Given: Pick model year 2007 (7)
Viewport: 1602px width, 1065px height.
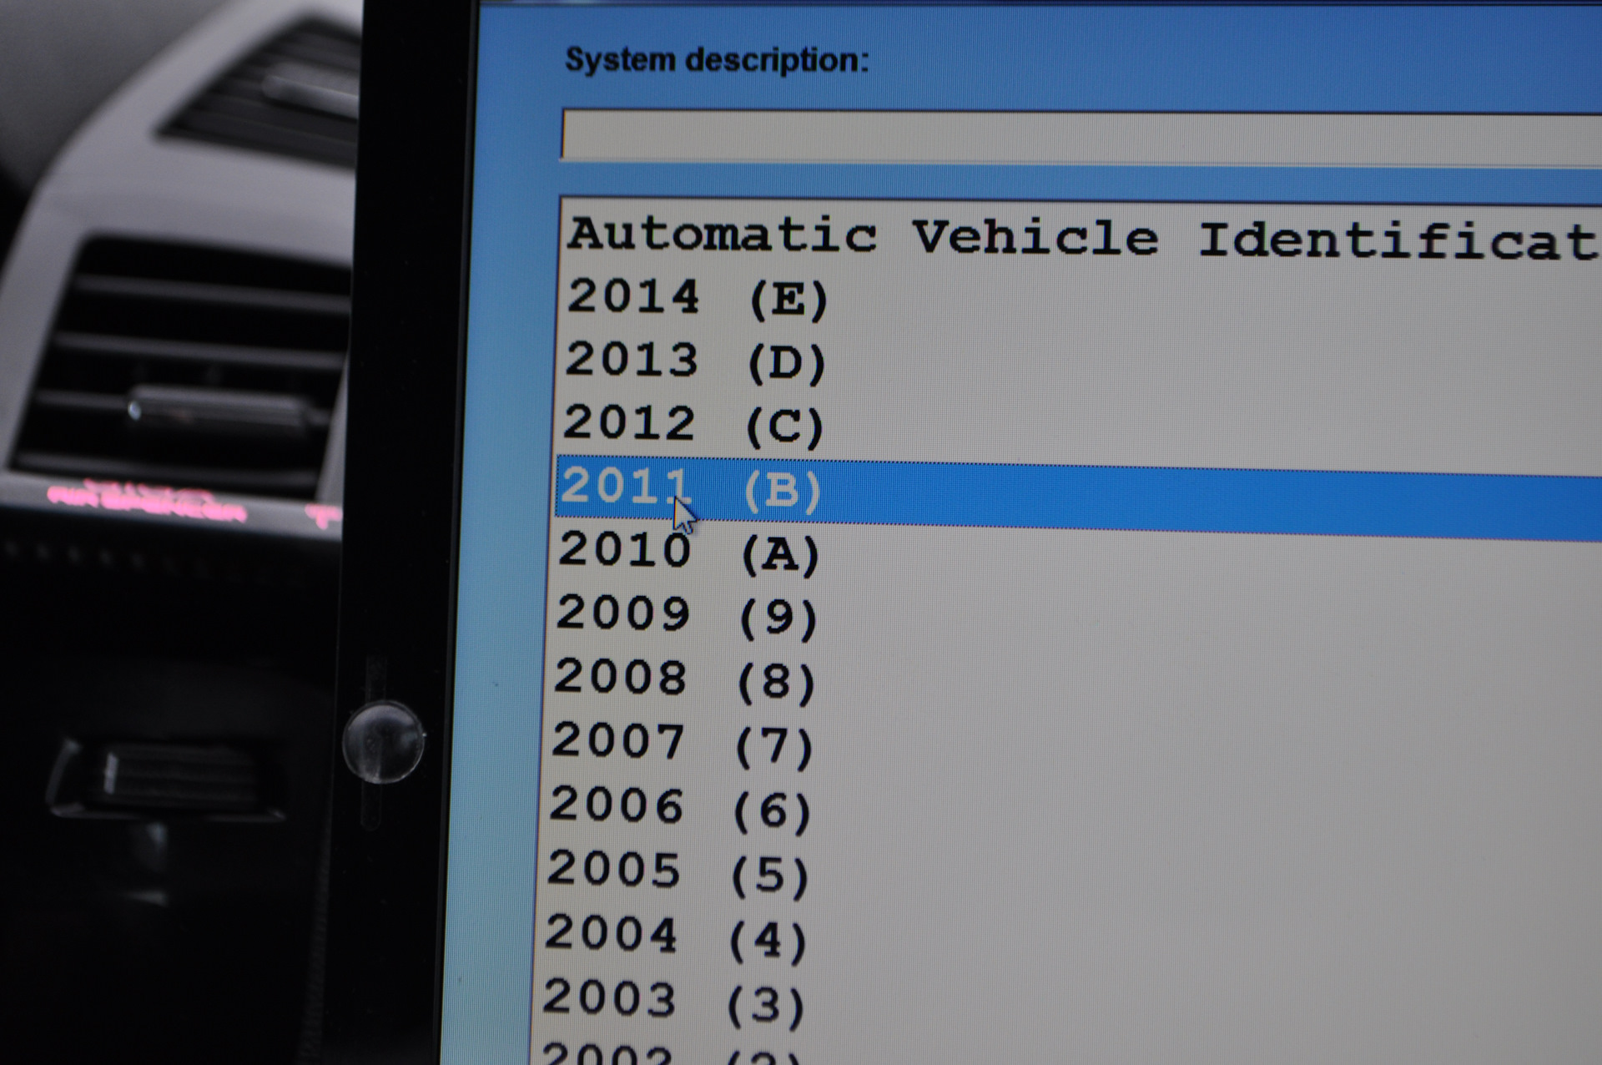Looking at the screenshot, I should coord(682,744).
